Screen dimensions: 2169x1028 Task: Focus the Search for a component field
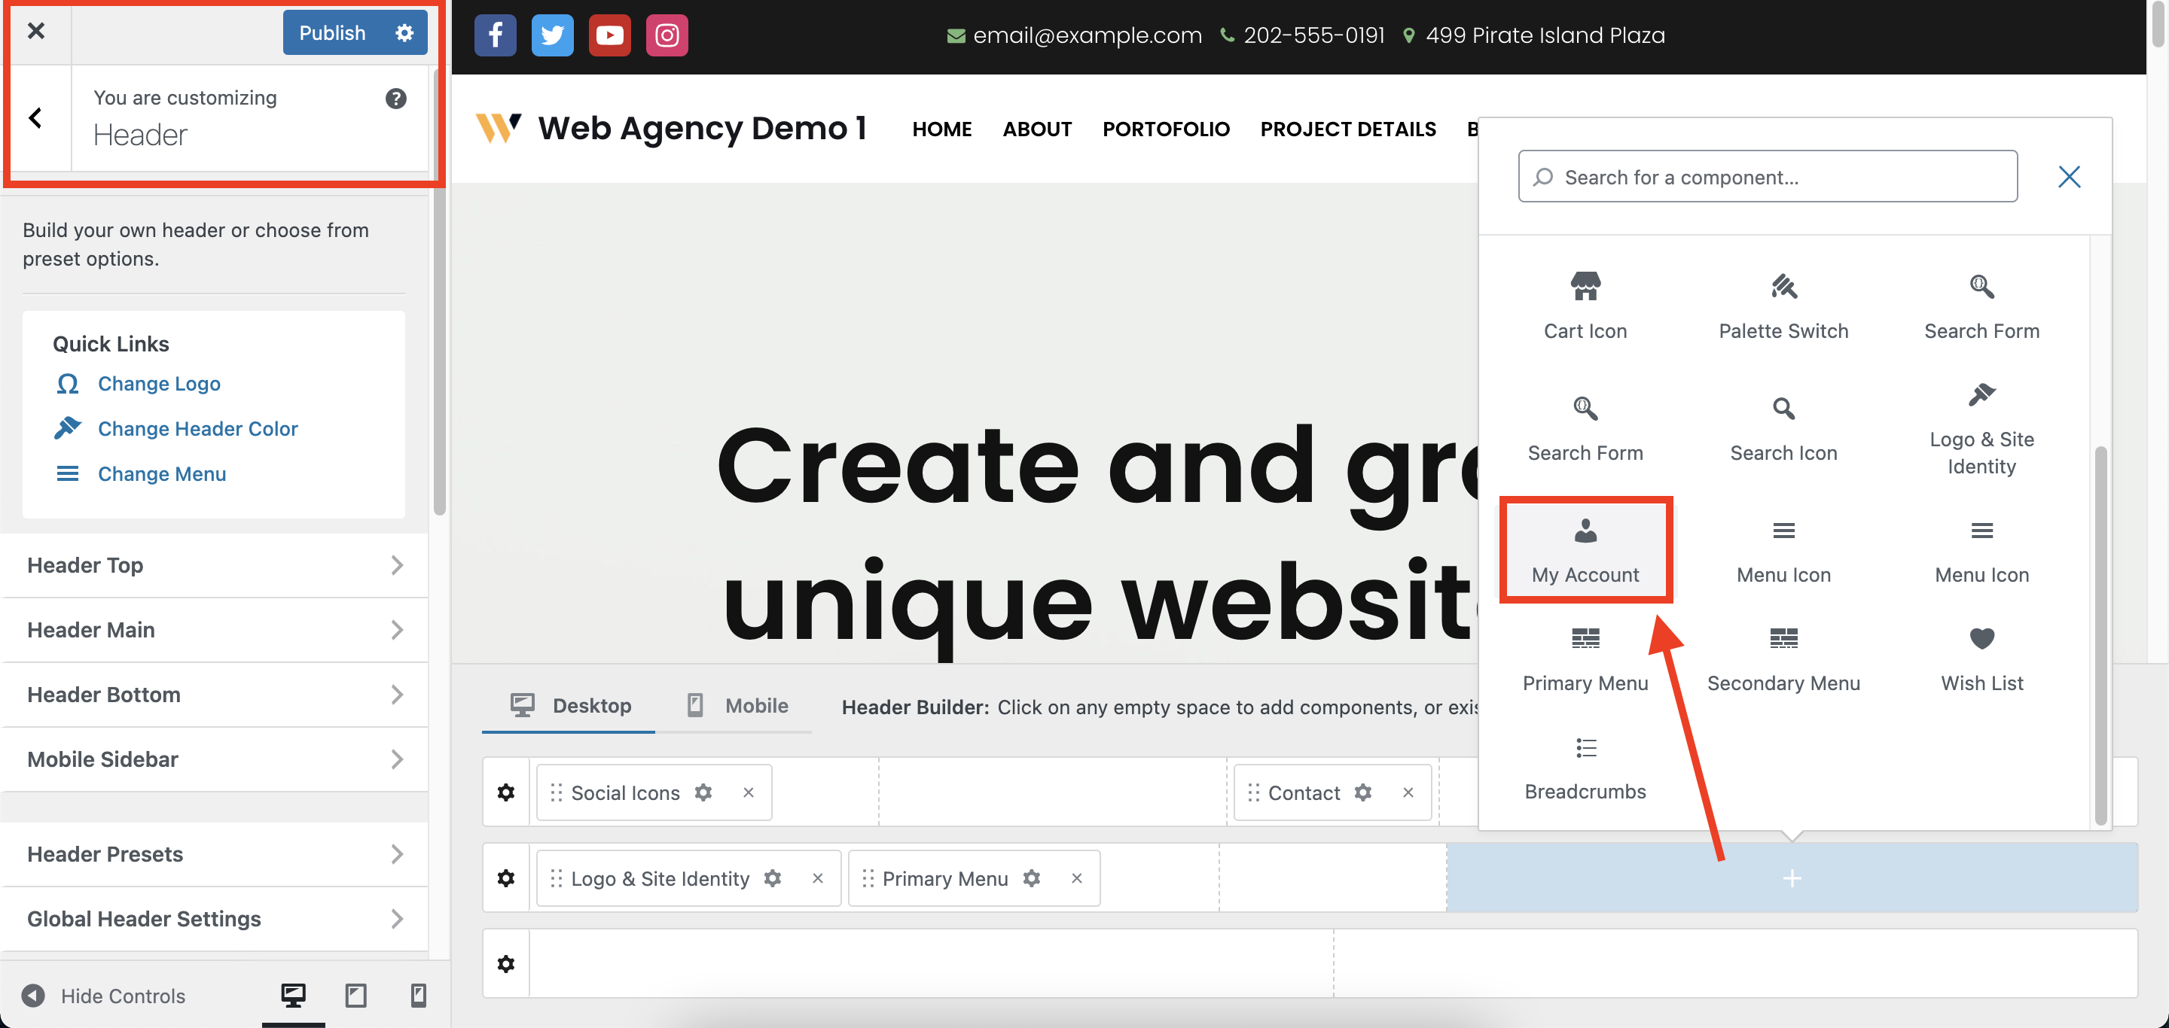[1768, 177]
